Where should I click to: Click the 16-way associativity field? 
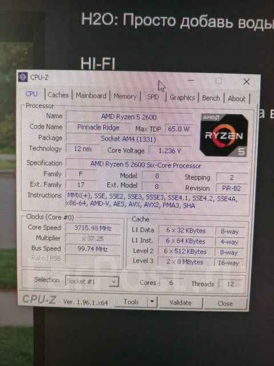tap(228, 263)
